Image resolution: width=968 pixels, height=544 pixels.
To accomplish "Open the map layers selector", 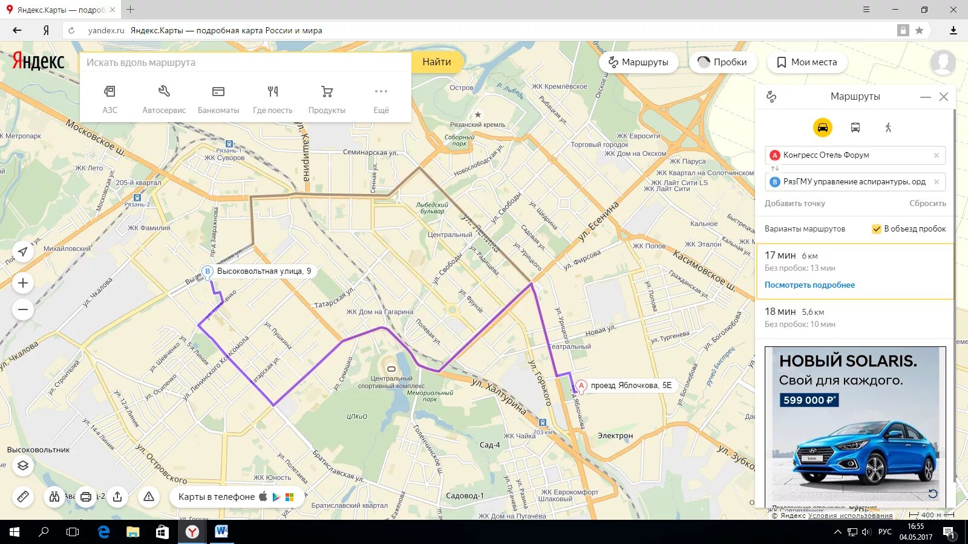I will (23, 465).
